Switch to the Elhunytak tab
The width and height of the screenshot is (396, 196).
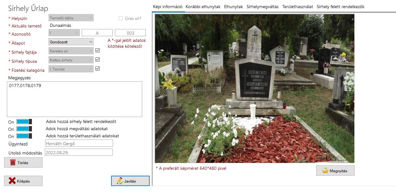pyautogui.click(x=233, y=7)
